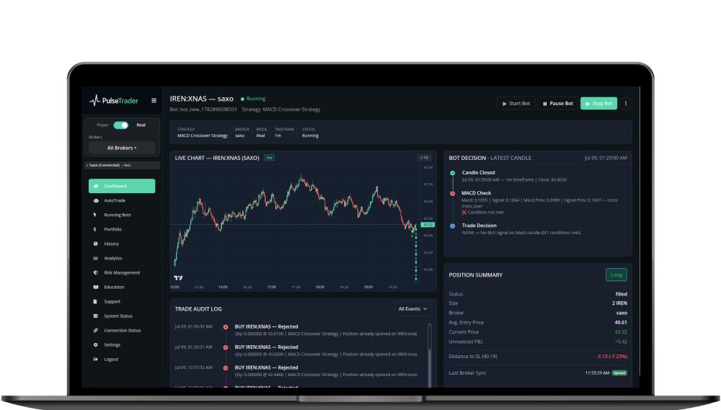Select the 01:30:32 AM rejected BUY entry
Screen dimensions: 721x410
pyautogui.click(x=296, y=330)
